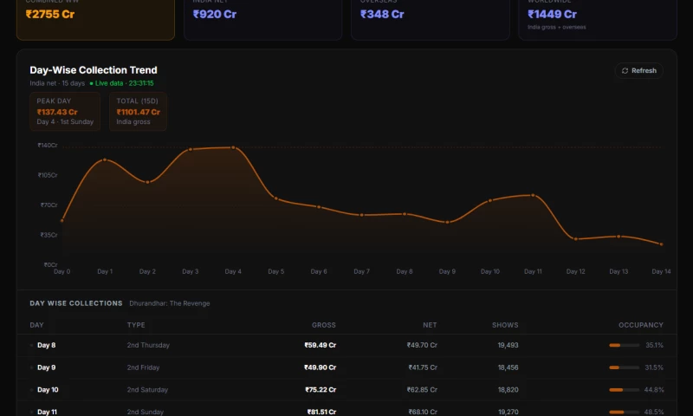The width and height of the screenshot is (693, 416).
Task: Click the Day 9 chart data point
Action: pyautogui.click(x=447, y=223)
